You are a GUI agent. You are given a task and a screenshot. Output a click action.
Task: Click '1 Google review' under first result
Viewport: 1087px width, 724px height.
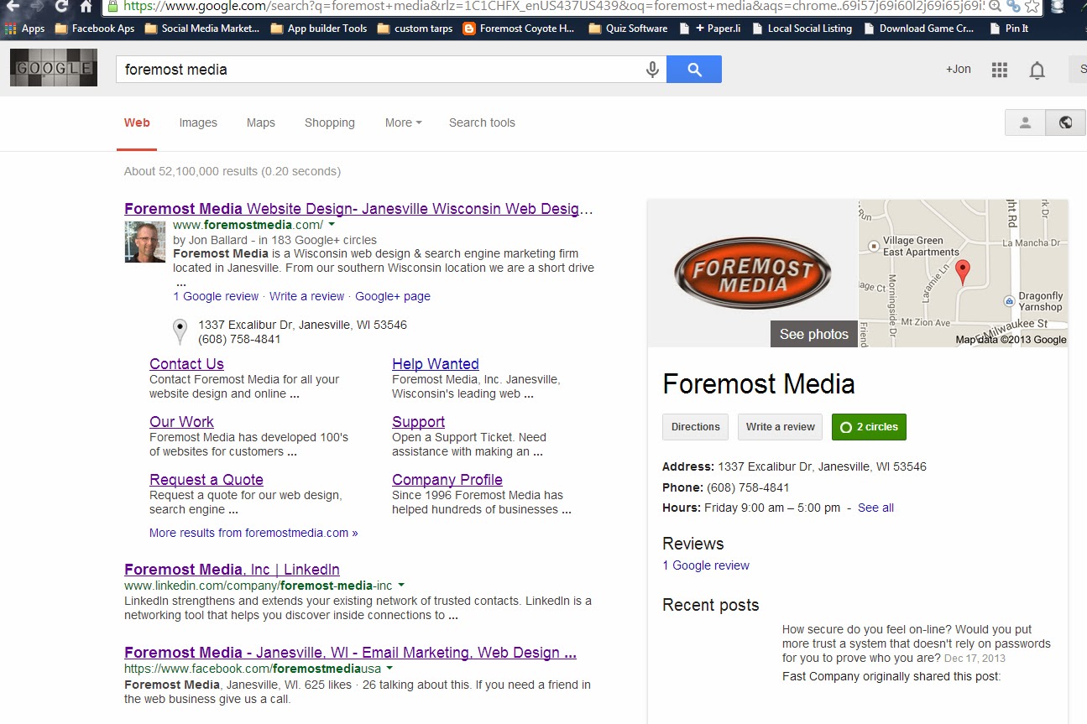216,296
